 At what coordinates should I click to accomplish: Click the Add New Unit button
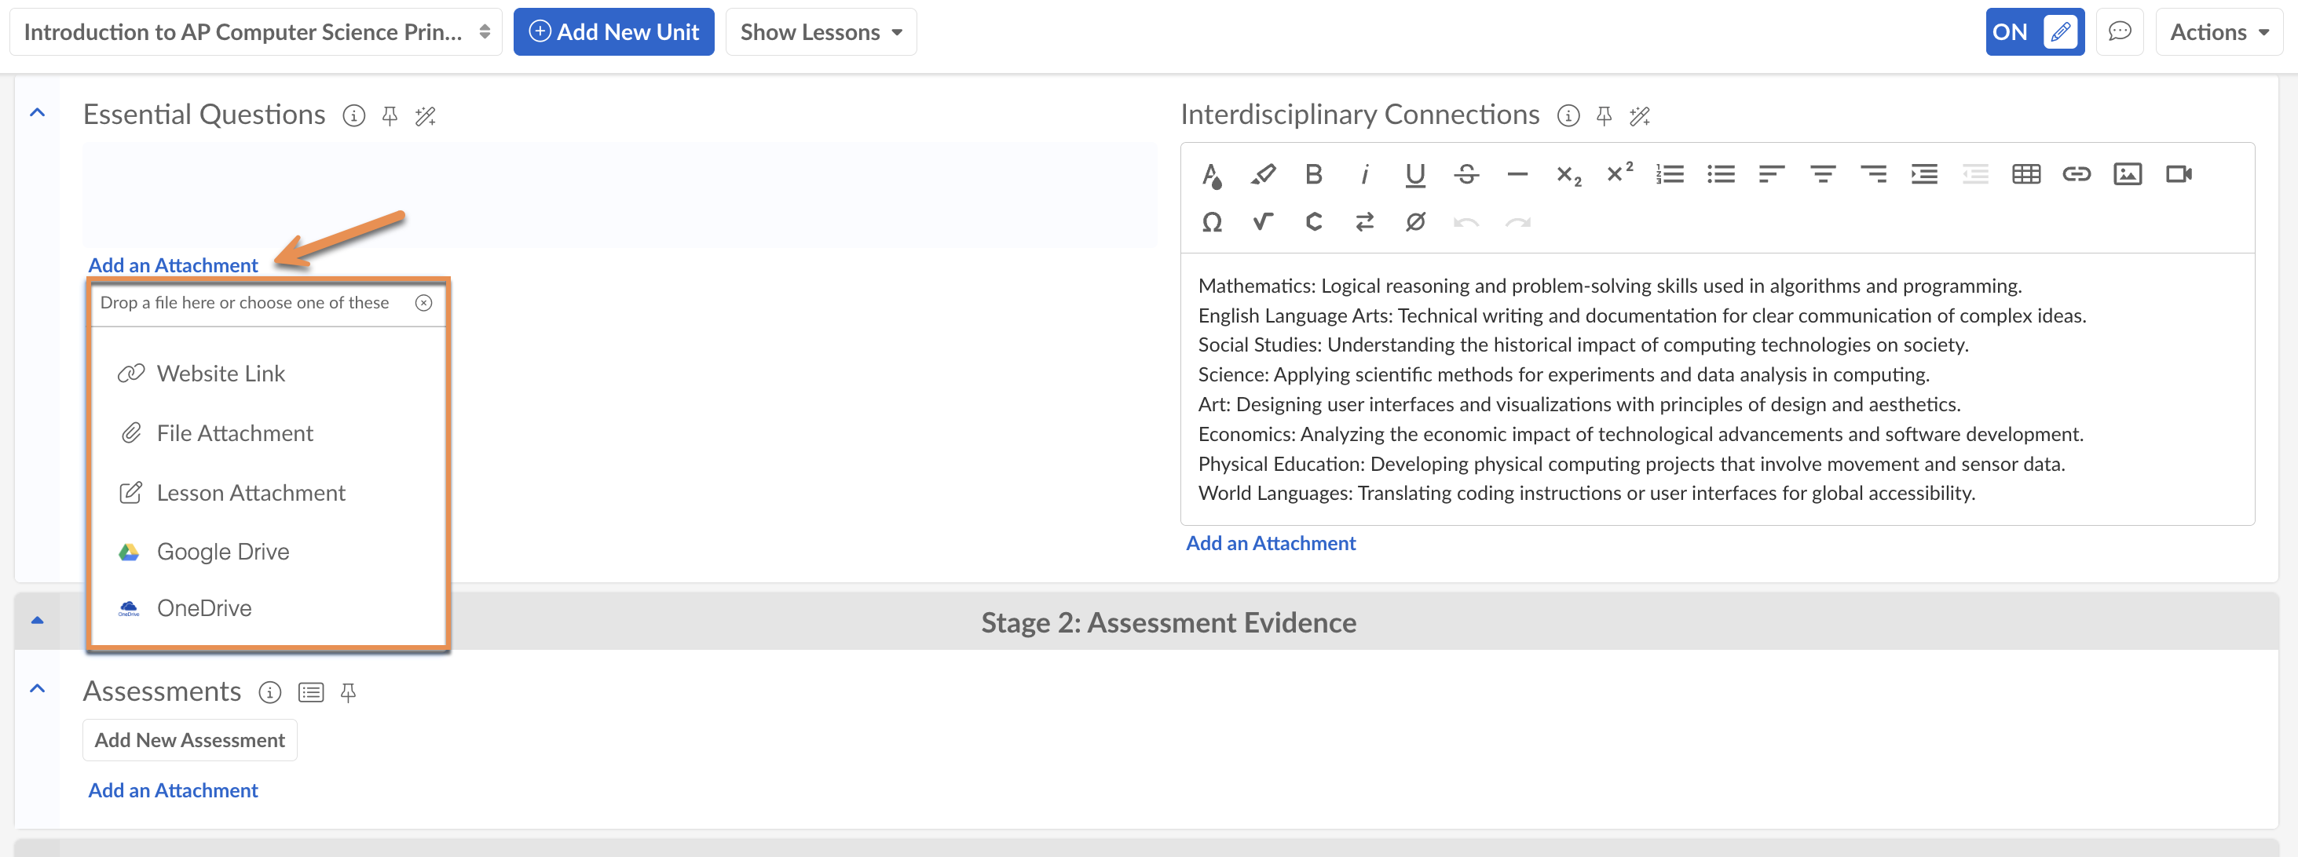(x=613, y=32)
